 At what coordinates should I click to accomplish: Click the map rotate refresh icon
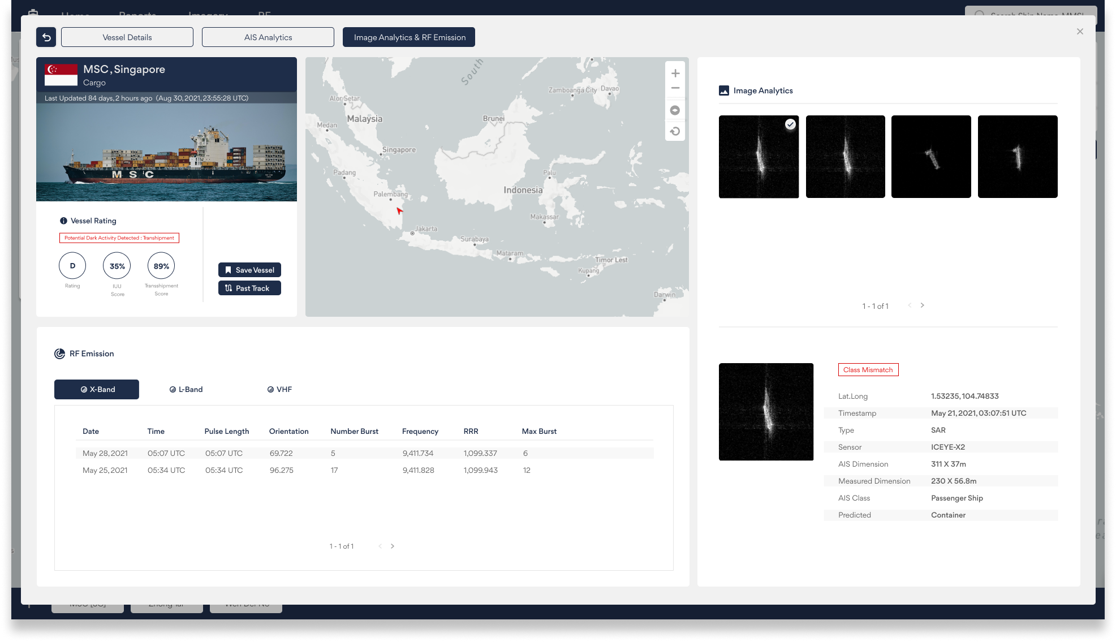point(675,131)
